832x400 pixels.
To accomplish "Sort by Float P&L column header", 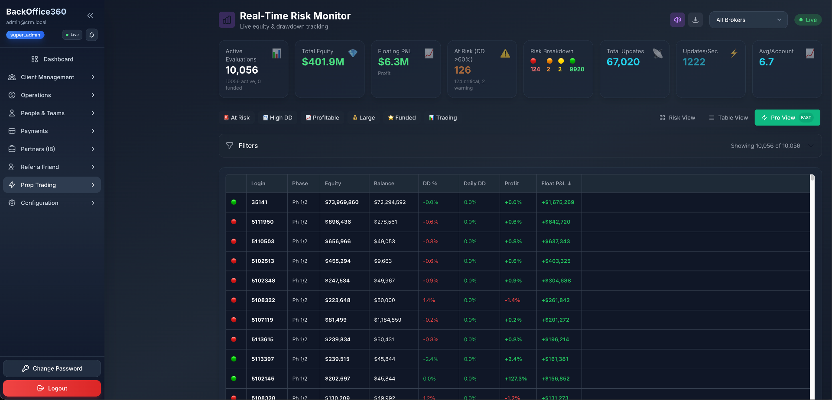I will [x=556, y=184].
